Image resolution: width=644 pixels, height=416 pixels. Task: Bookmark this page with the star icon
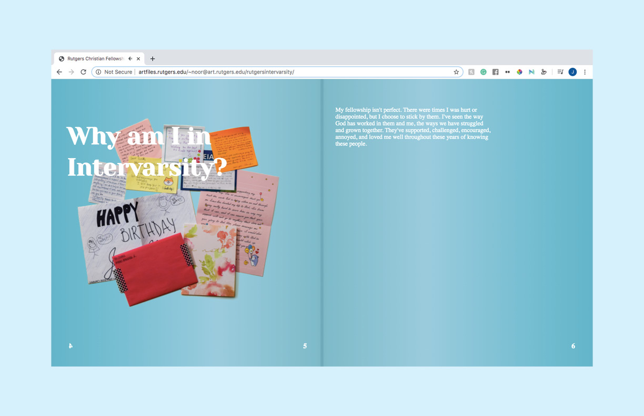pyautogui.click(x=456, y=72)
